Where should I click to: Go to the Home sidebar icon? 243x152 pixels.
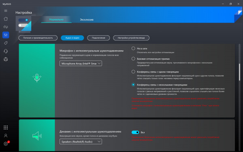pos(6,19)
